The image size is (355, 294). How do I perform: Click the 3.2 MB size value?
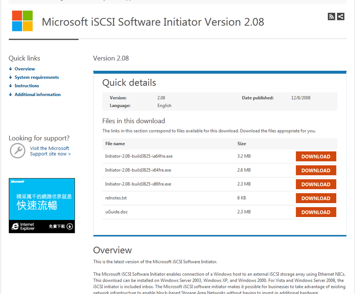click(x=244, y=156)
